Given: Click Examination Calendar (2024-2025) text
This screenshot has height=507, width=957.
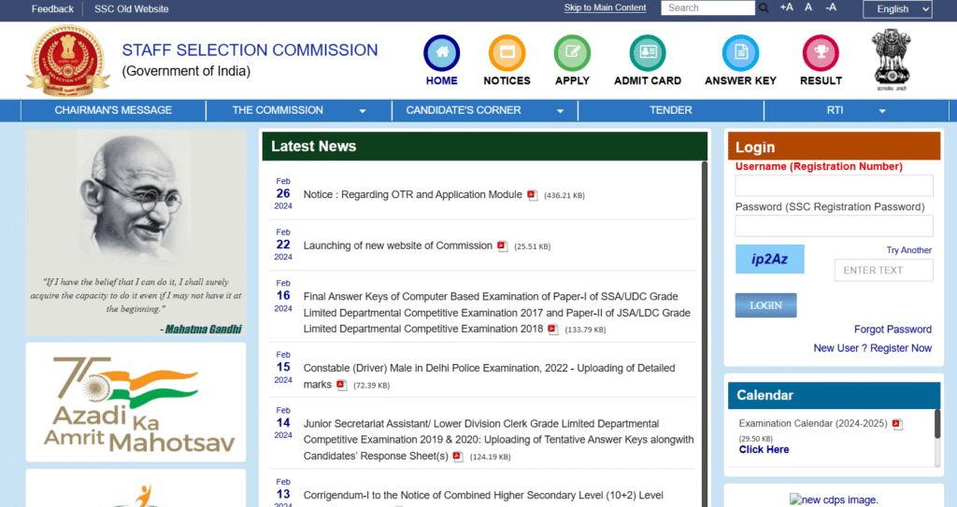Looking at the screenshot, I should click(813, 423).
